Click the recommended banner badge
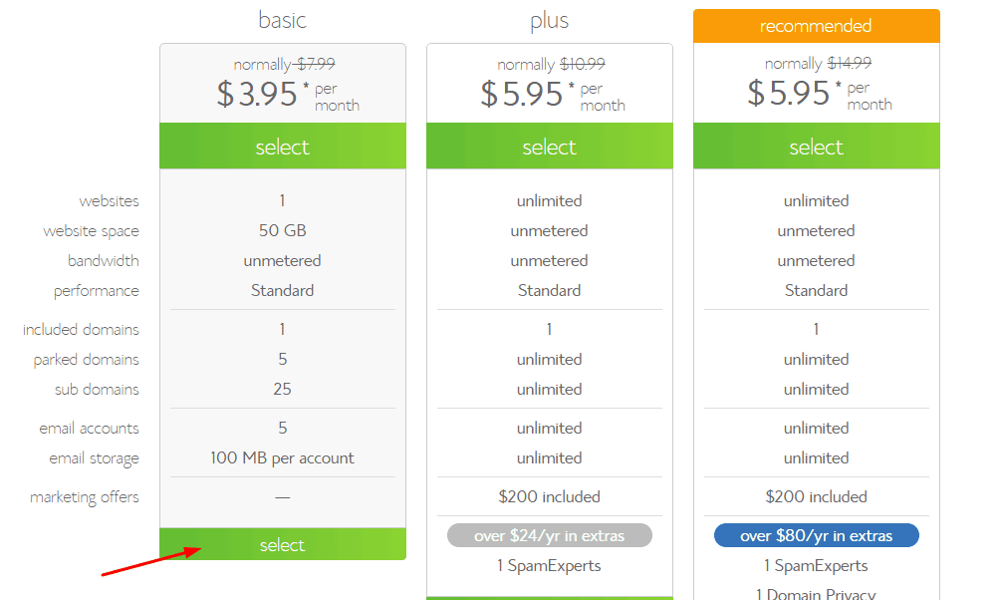This screenshot has width=1002, height=600. [816, 27]
